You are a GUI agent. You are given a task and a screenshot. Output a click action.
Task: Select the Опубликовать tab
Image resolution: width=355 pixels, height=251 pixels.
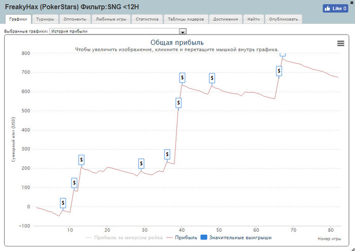(283, 19)
